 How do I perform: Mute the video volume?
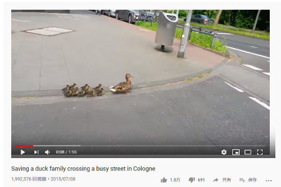point(47,152)
